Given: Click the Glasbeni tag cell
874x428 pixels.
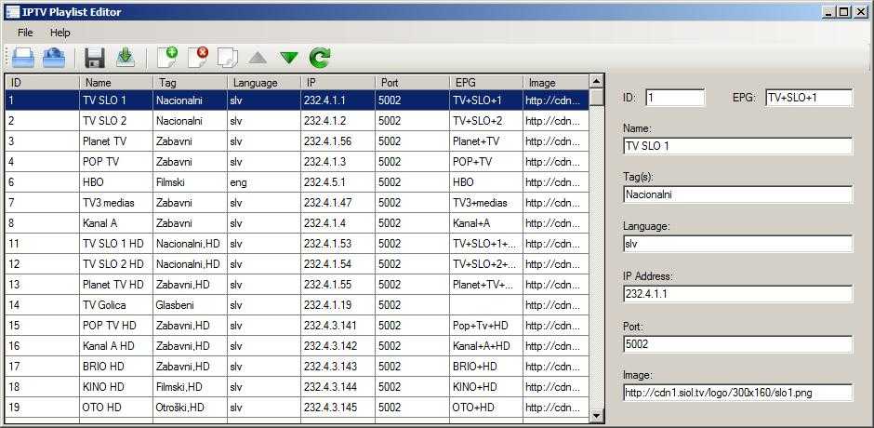Looking at the screenshot, I should click(190, 305).
